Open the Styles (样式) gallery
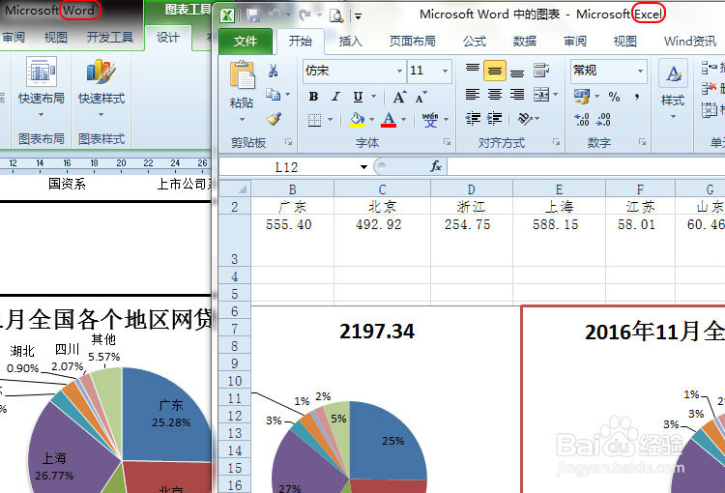The width and height of the screenshot is (725, 493). point(673,89)
